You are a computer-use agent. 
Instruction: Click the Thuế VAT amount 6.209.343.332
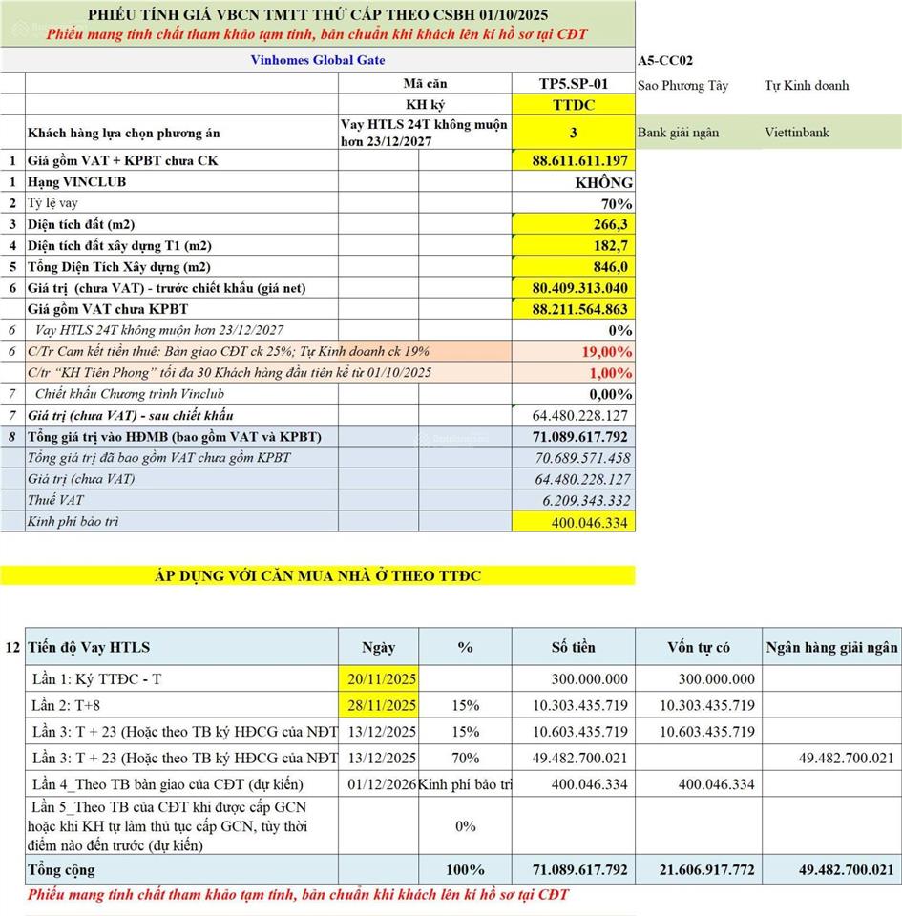click(573, 500)
